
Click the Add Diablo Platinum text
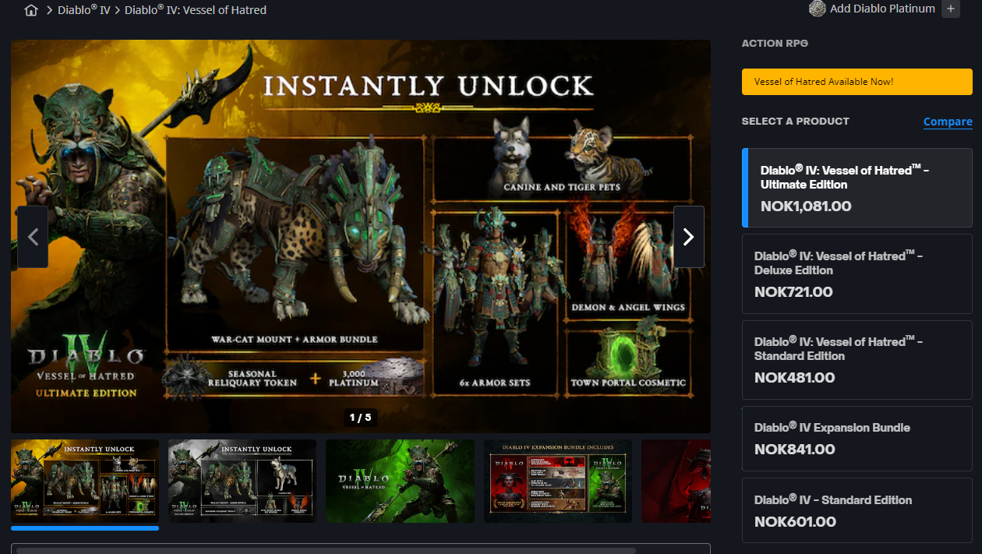(x=882, y=9)
